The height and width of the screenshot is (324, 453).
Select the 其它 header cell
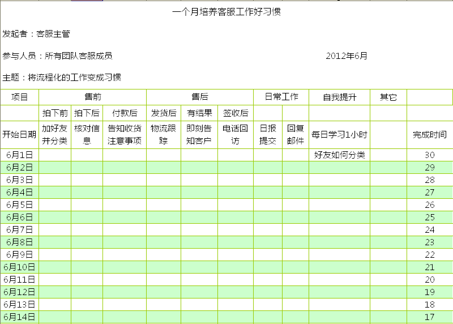point(388,97)
